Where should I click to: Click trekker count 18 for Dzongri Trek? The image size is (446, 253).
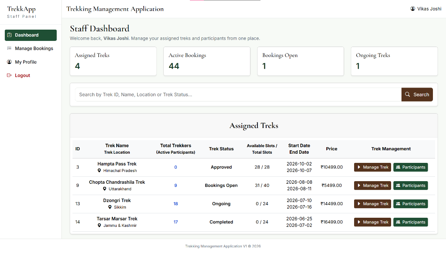pyautogui.click(x=176, y=204)
